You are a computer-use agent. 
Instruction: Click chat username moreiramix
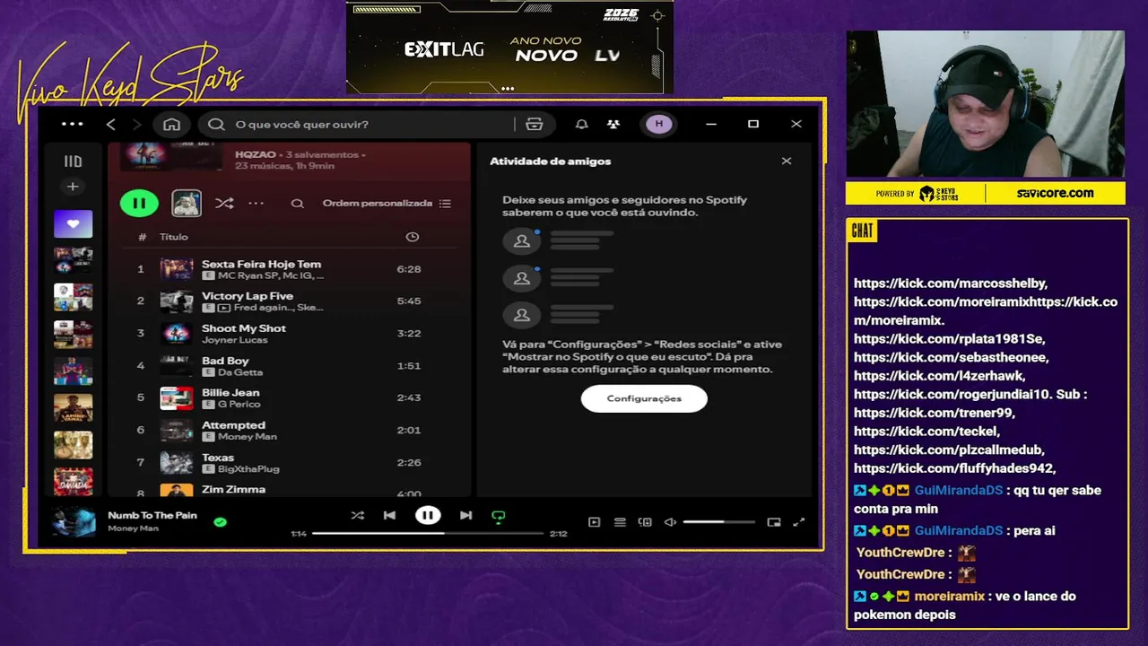[950, 597]
